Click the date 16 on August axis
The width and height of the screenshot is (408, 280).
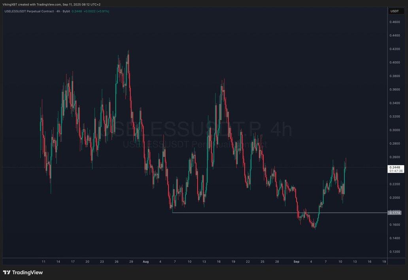tap(219, 261)
